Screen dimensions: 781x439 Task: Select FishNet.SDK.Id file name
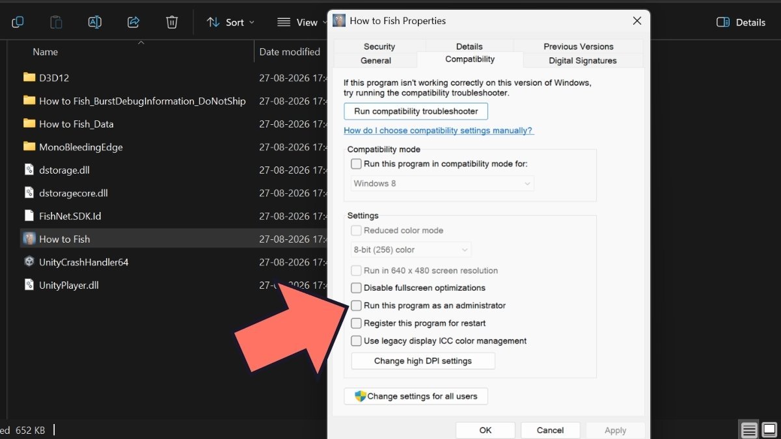(x=70, y=216)
